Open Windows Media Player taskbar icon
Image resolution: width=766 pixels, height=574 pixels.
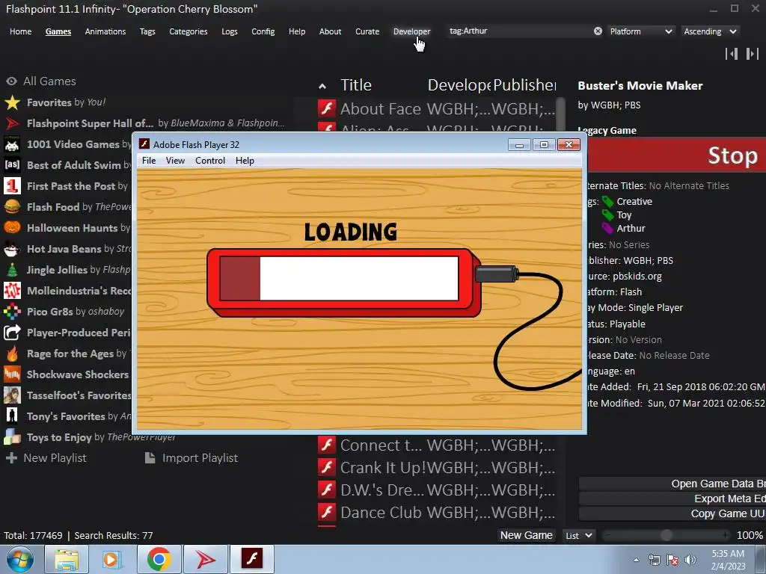[111, 560]
